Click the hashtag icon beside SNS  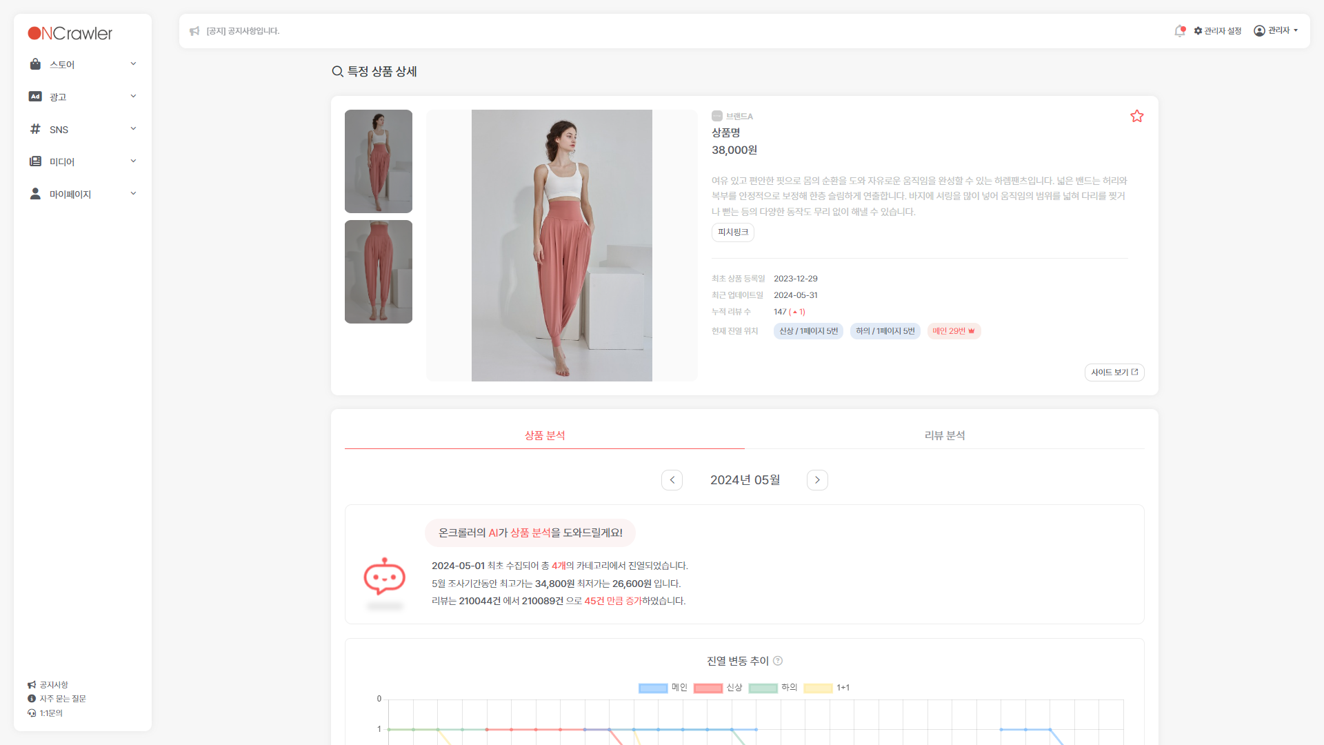[x=35, y=129]
